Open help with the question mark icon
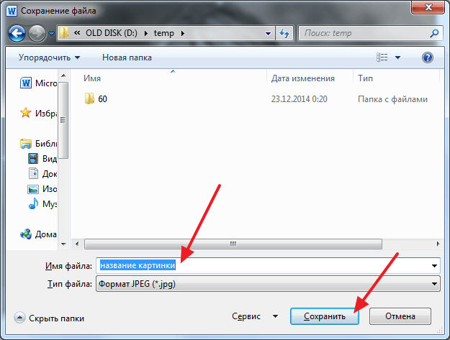 pos(428,58)
